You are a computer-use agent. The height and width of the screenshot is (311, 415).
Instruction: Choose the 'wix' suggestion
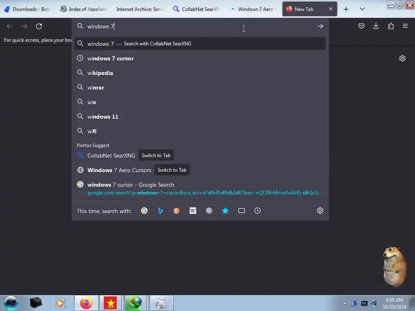click(200, 102)
